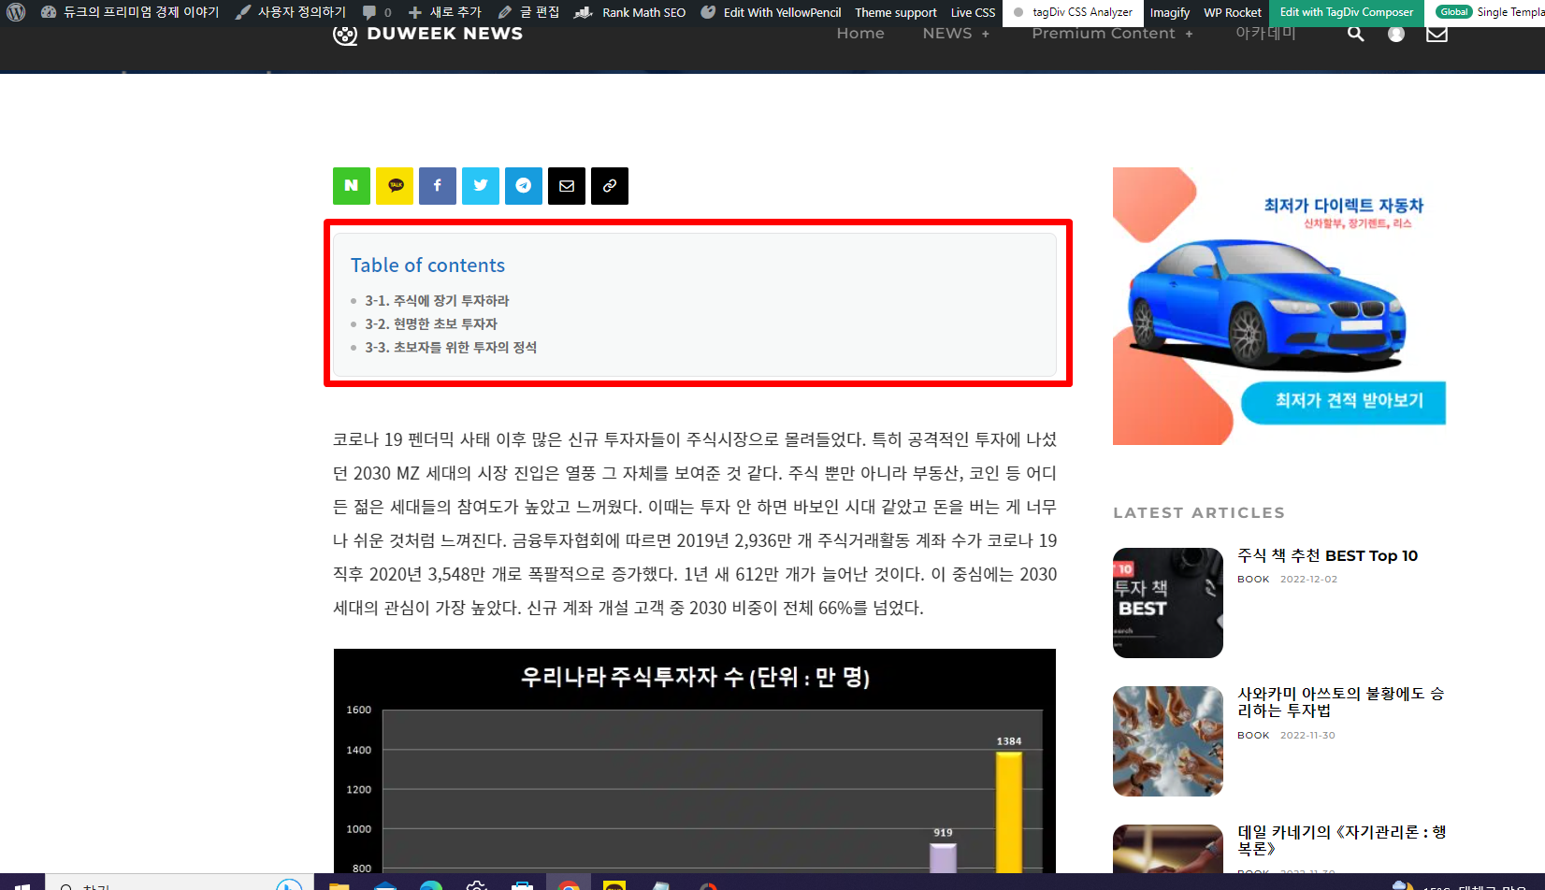This screenshot has width=1545, height=890.
Task: Open the site search icon
Action: click(x=1355, y=34)
